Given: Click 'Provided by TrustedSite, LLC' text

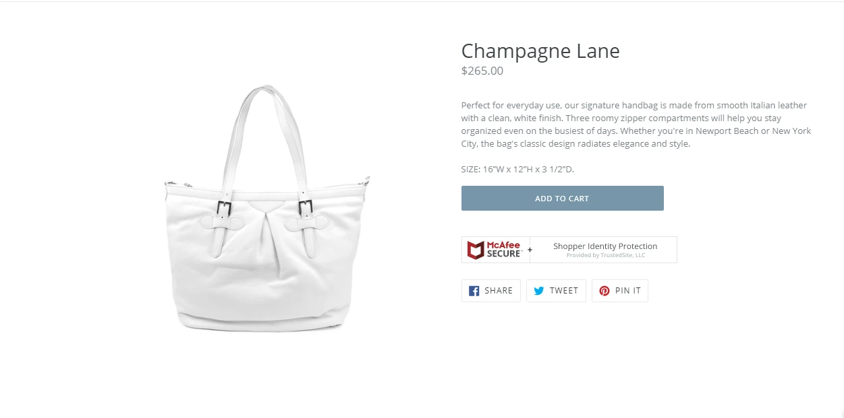Looking at the screenshot, I should [605, 256].
